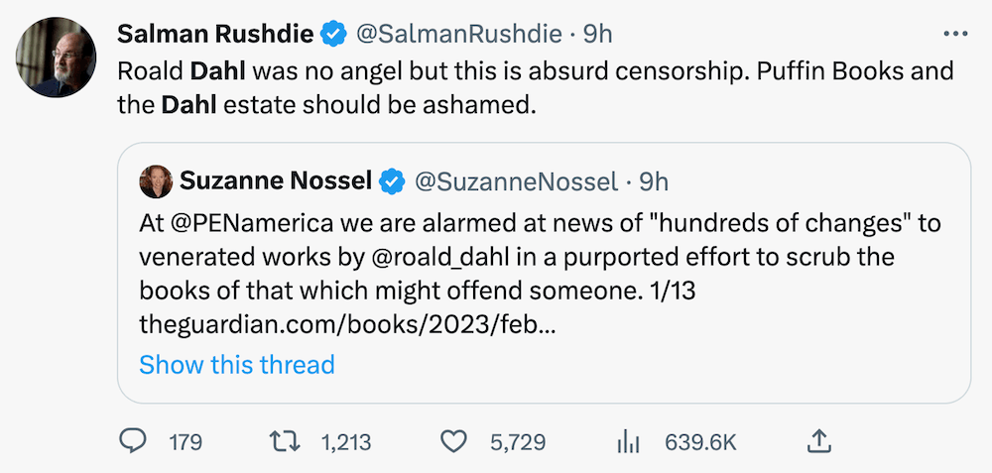Open Suzanne Nossel's small avatar
The width and height of the screenshot is (992, 473).
click(x=154, y=181)
